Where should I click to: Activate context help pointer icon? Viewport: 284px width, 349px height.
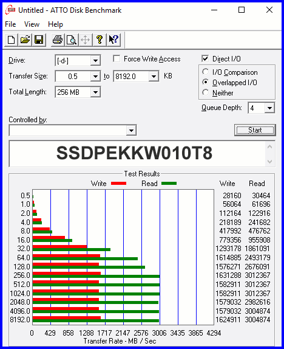click(113, 40)
